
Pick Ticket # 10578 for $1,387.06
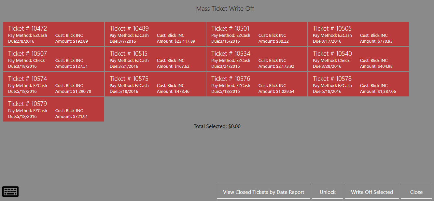pyautogui.click(x=358, y=84)
